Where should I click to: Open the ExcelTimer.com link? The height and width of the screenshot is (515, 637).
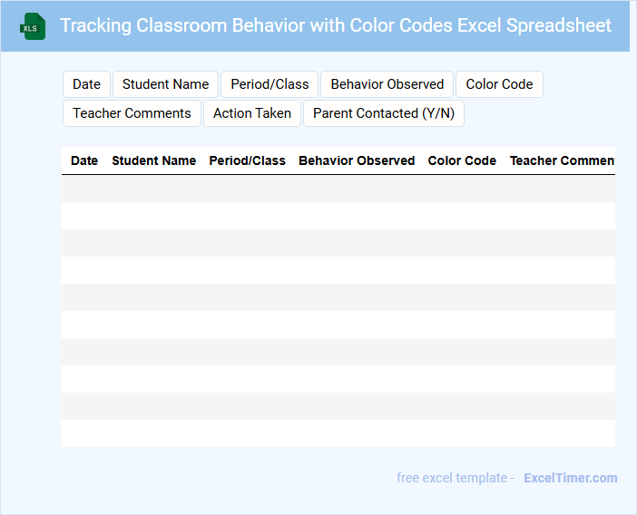570,478
